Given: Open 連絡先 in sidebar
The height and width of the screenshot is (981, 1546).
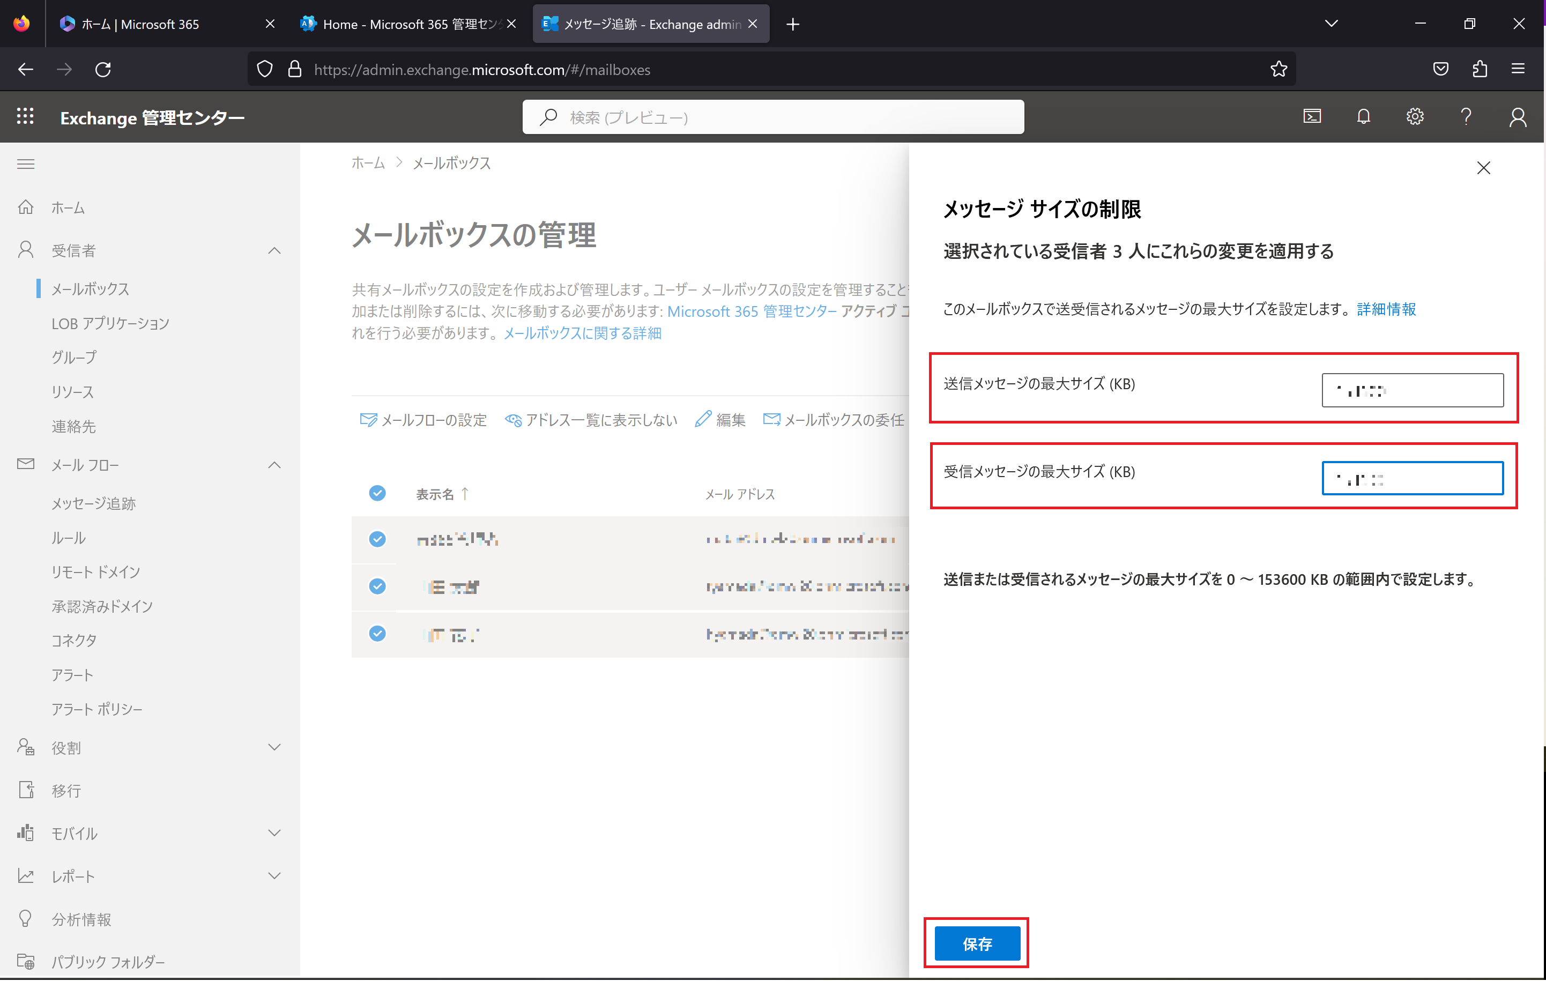Looking at the screenshot, I should tap(74, 426).
